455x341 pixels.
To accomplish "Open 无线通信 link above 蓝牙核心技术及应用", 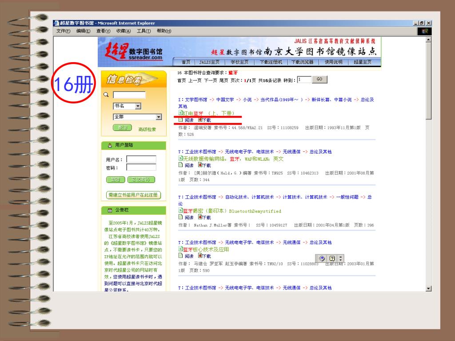I will pos(291,242).
